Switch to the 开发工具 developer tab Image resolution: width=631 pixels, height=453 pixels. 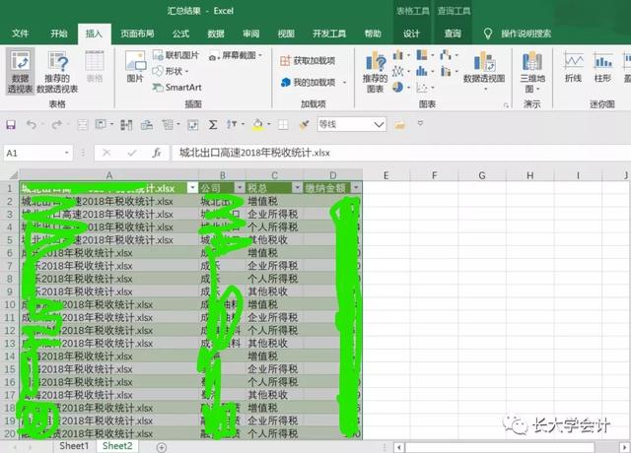click(x=329, y=33)
